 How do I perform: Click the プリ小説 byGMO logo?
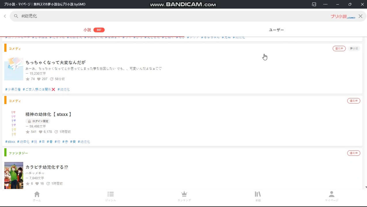(x=342, y=16)
